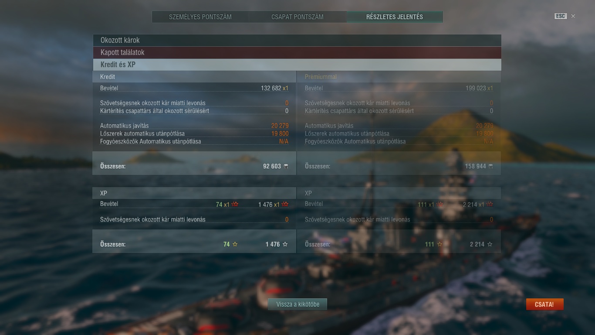Expand the Okozott károk section
This screenshot has height=335, width=595.
pos(297,40)
